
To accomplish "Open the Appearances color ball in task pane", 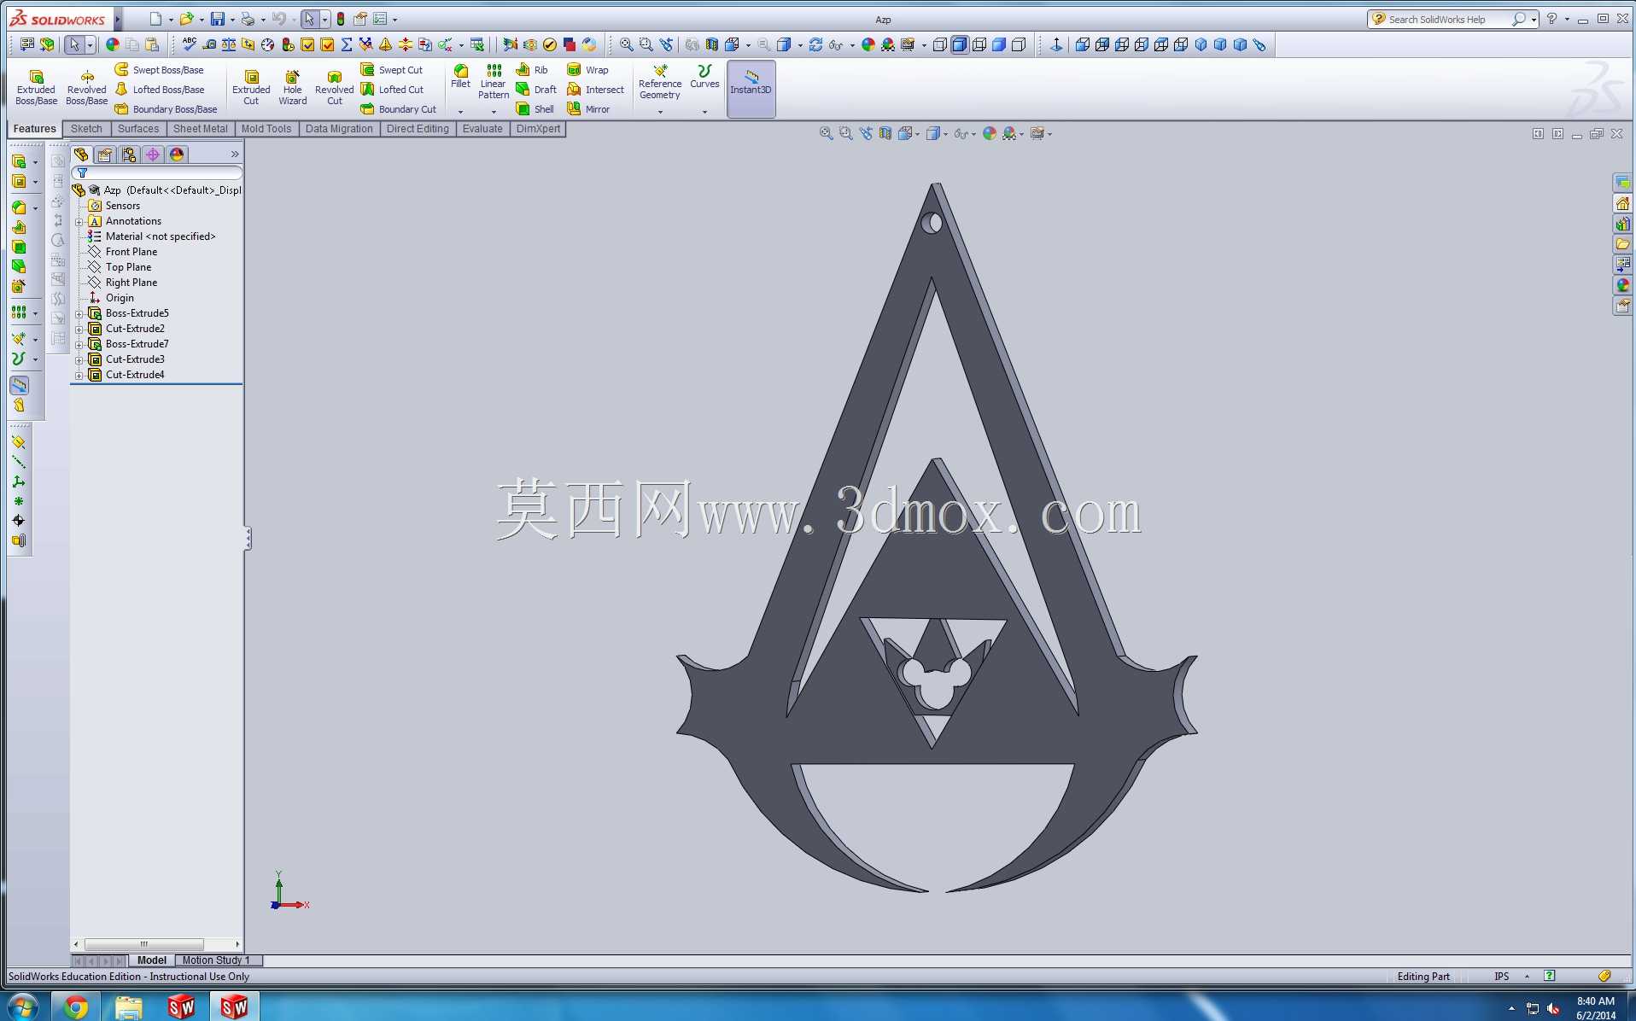I will (1622, 285).
